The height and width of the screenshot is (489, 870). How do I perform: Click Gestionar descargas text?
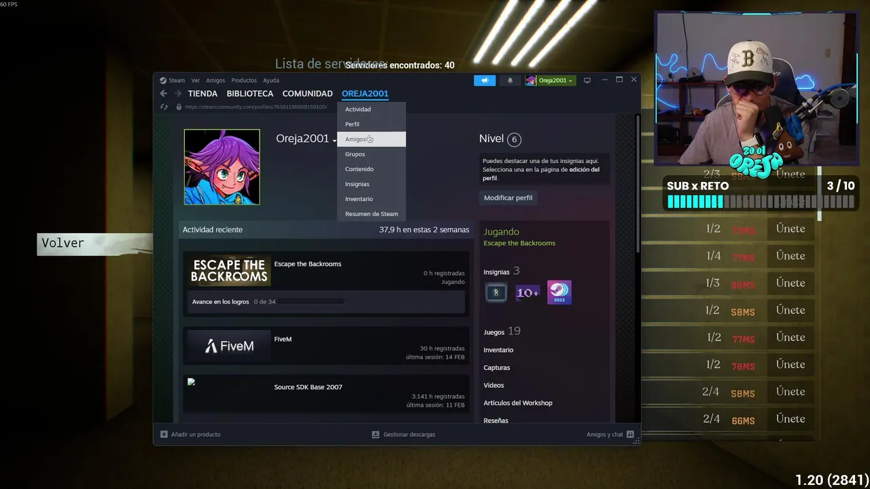point(409,434)
